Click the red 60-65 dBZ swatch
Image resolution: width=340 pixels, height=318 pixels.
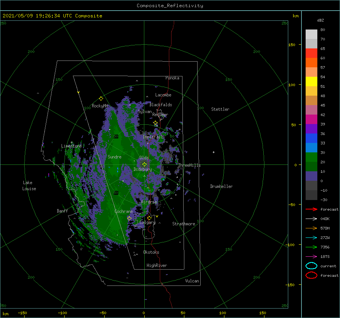click(x=311, y=53)
